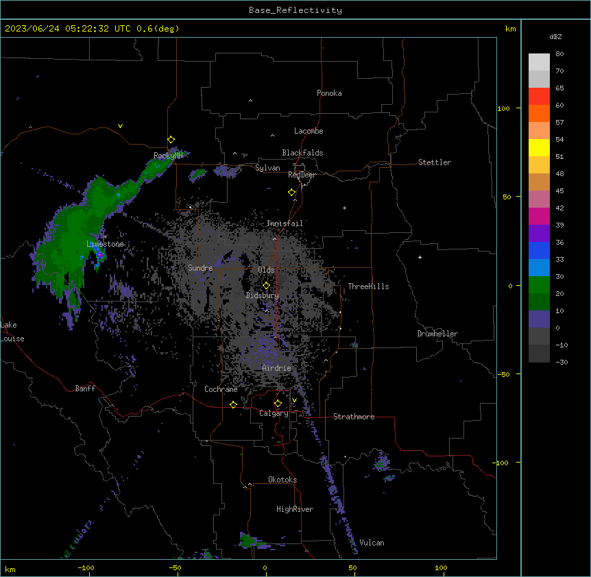The image size is (591, 577).
Task: Click the Sylvan label
Action: point(267,168)
